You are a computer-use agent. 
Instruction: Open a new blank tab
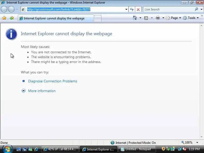(x=98, y=18)
